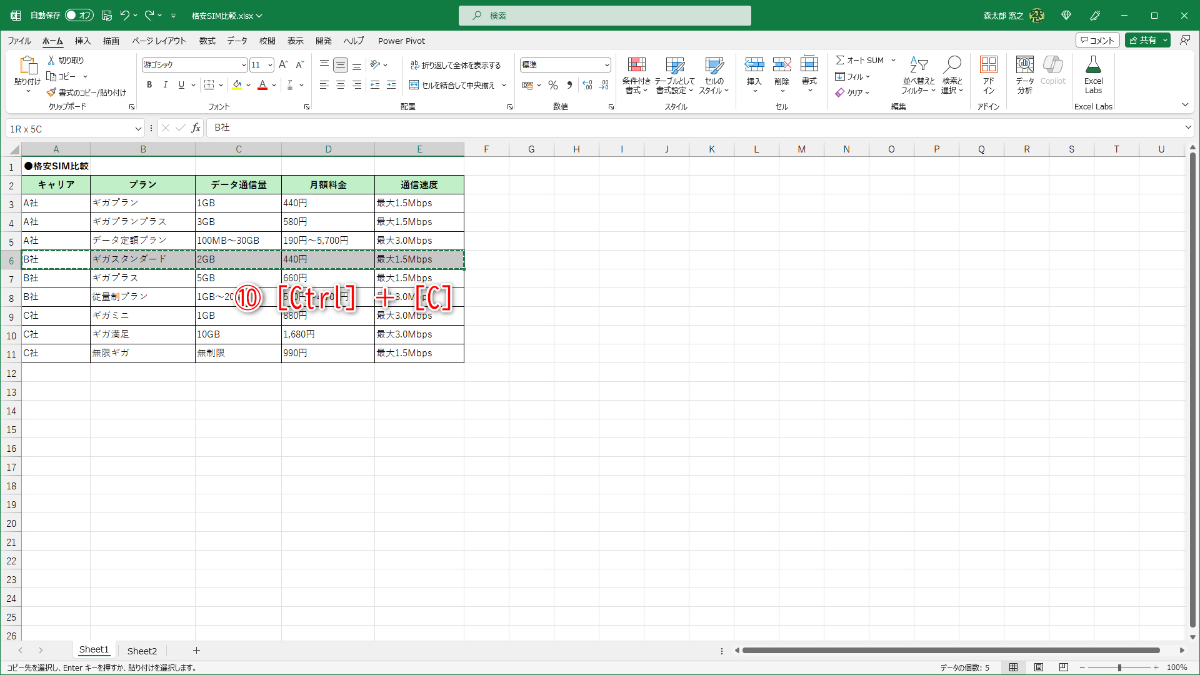Click Find and Select magnifier icon
This screenshot has height=675, width=1200.
point(952,65)
